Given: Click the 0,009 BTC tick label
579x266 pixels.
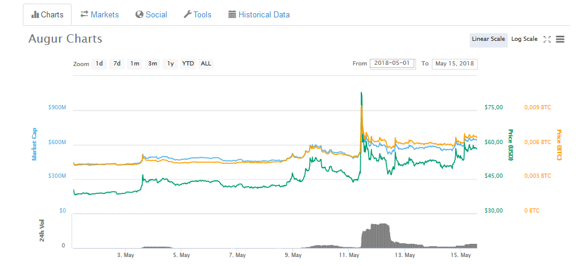Looking at the screenshot, I should pyautogui.click(x=538, y=107).
